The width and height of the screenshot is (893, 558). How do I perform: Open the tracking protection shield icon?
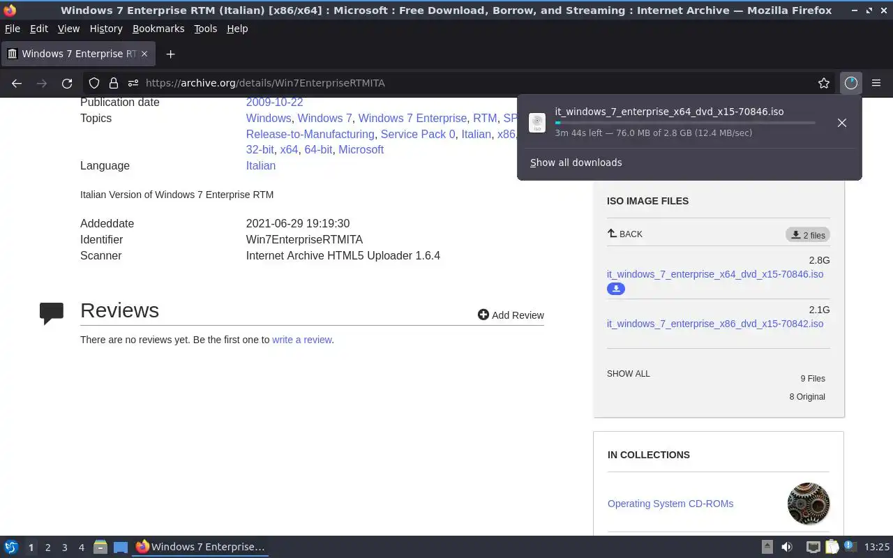94,83
